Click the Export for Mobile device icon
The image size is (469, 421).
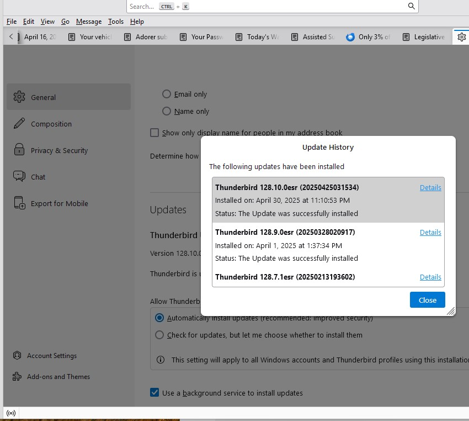tap(19, 203)
